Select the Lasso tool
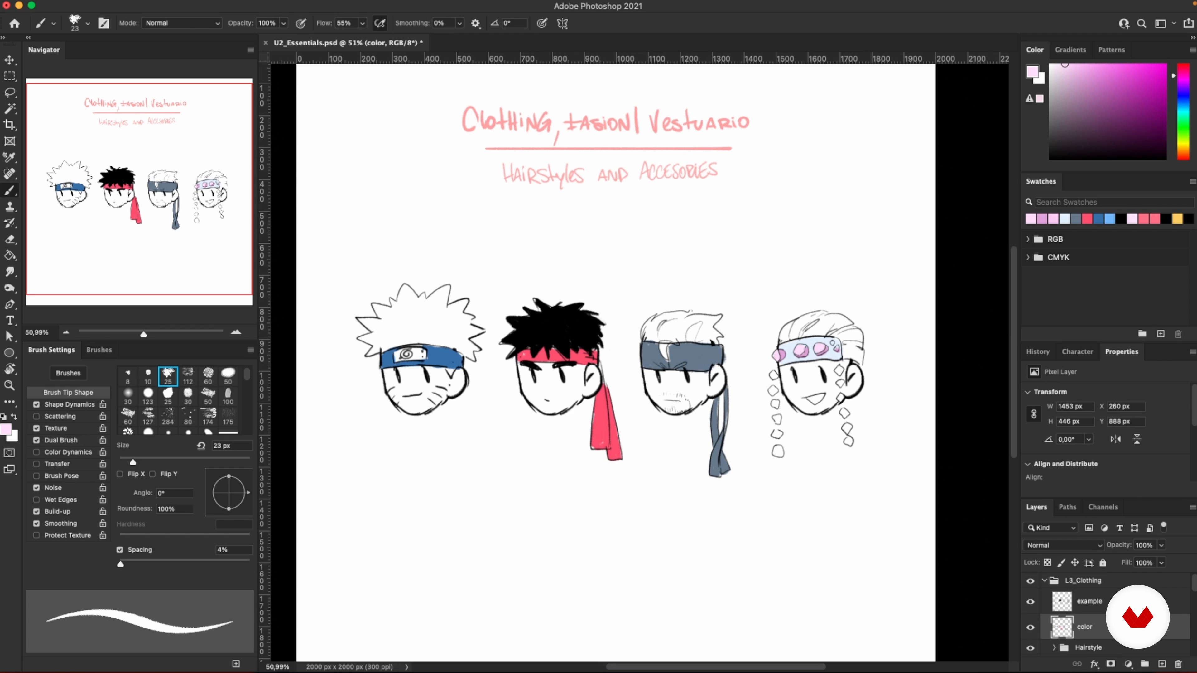Image resolution: width=1197 pixels, height=673 pixels. pos(10,93)
